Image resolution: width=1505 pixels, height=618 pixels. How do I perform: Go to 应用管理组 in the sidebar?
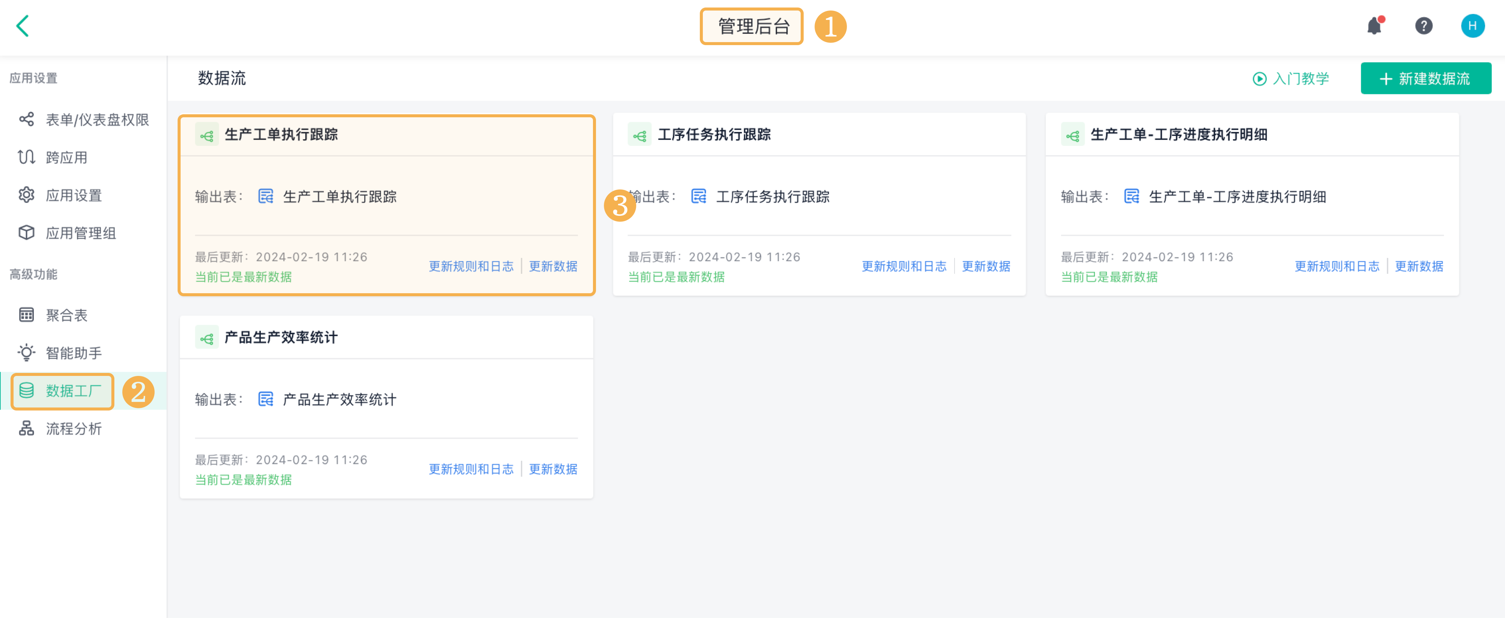tap(84, 233)
